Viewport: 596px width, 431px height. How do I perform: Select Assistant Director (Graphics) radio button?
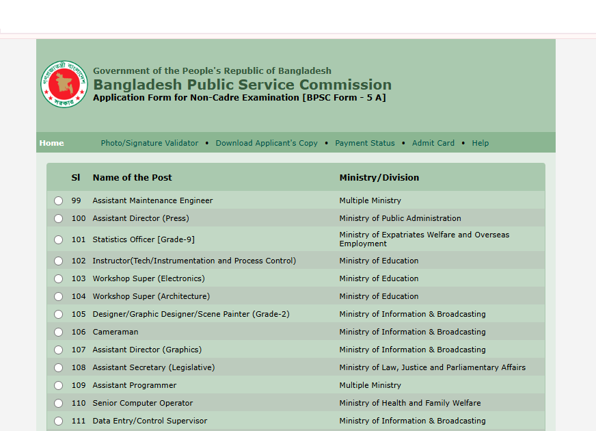click(x=58, y=350)
